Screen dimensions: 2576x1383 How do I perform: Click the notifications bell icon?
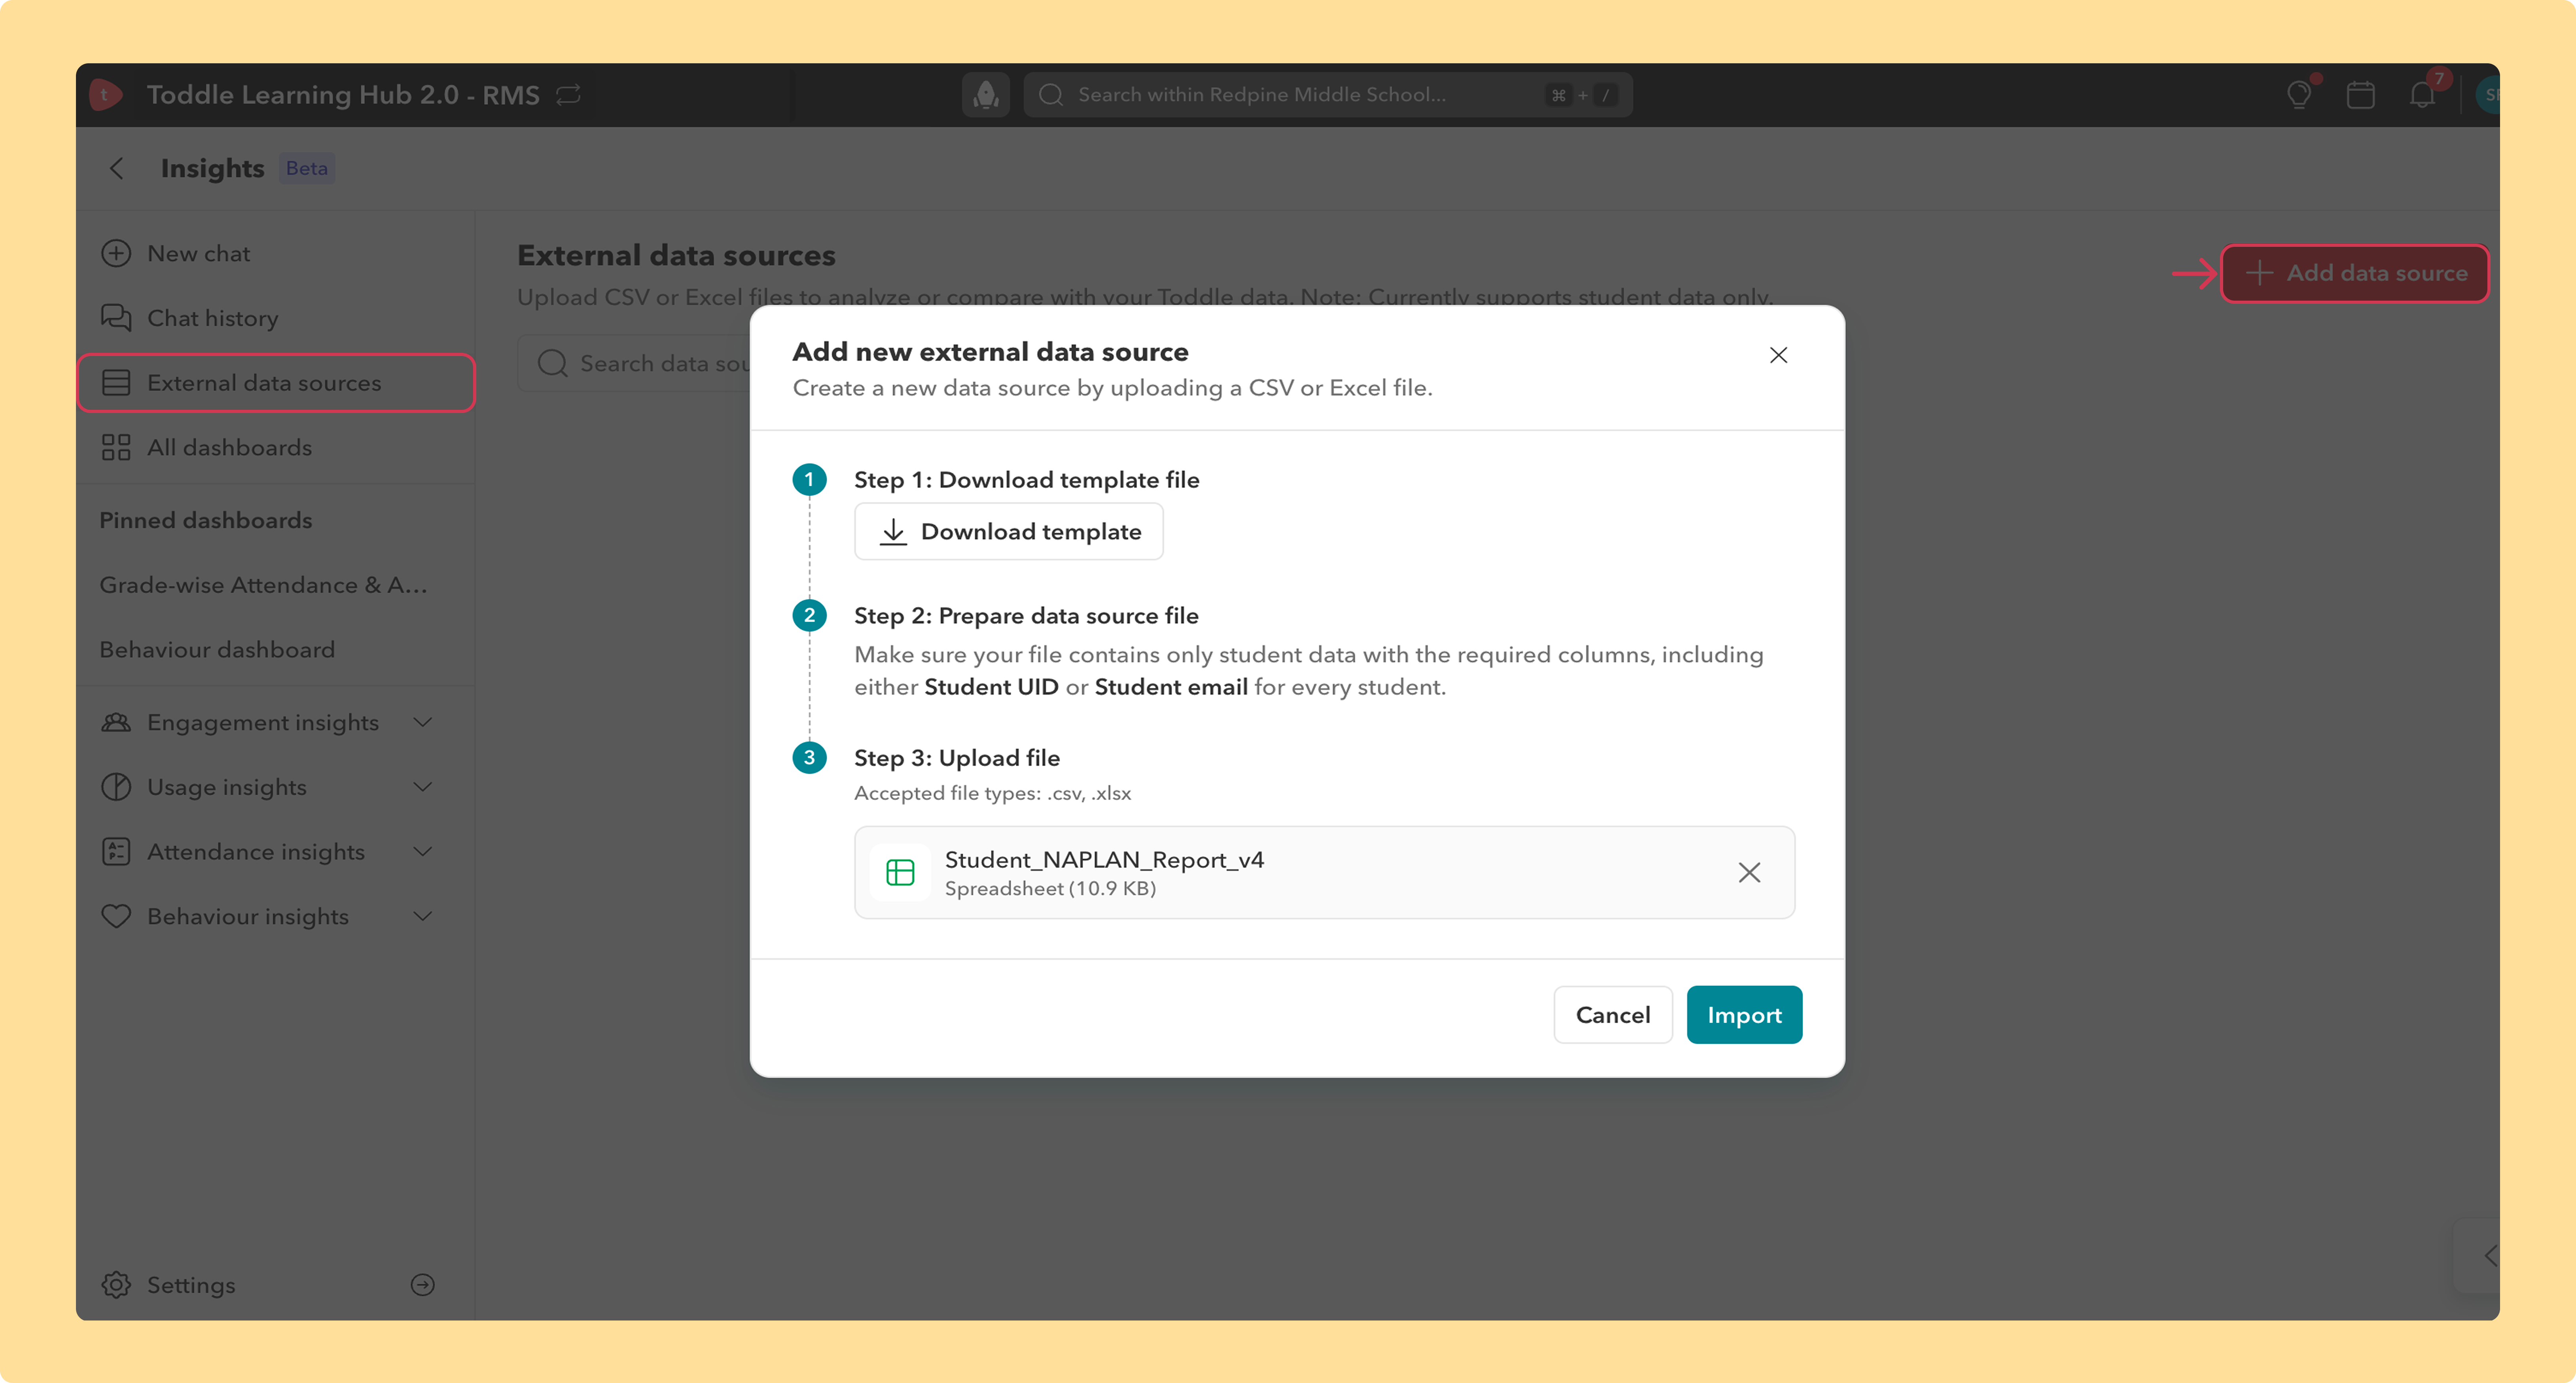click(x=2421, y=95)
